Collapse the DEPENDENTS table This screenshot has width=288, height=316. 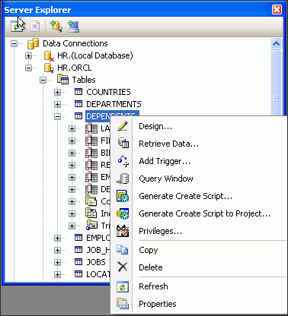tap(57, 116)
